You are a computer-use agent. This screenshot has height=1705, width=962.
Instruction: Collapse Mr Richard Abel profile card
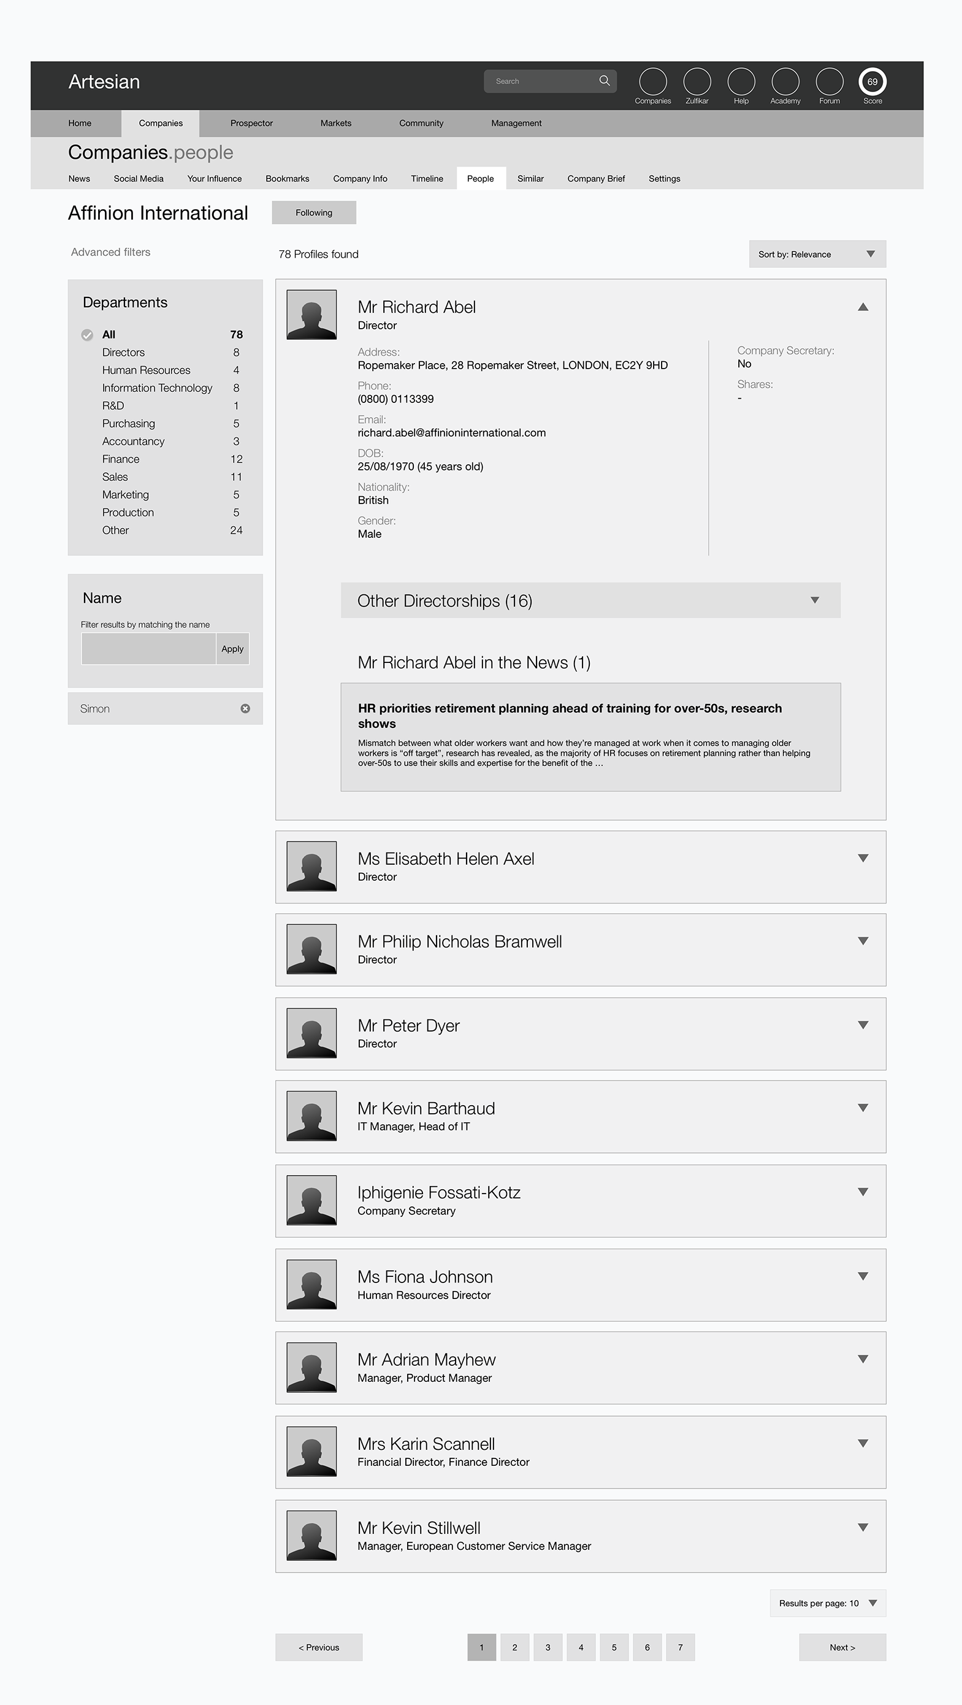tap(863, 307)
